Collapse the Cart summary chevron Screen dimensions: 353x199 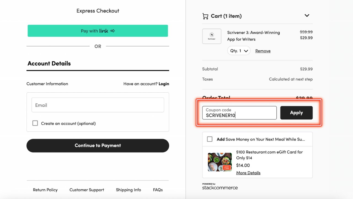coord(307,15)
